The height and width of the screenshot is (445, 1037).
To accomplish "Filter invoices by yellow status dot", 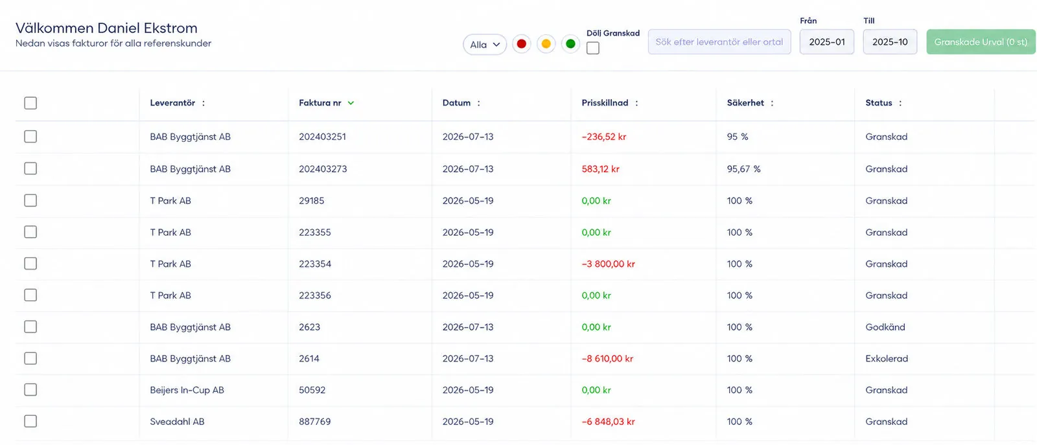I will click(x=546, y=44).
